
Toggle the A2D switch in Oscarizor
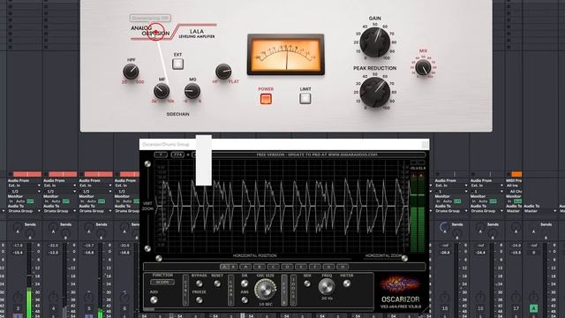pyautogui.click(x=154, y=299)
